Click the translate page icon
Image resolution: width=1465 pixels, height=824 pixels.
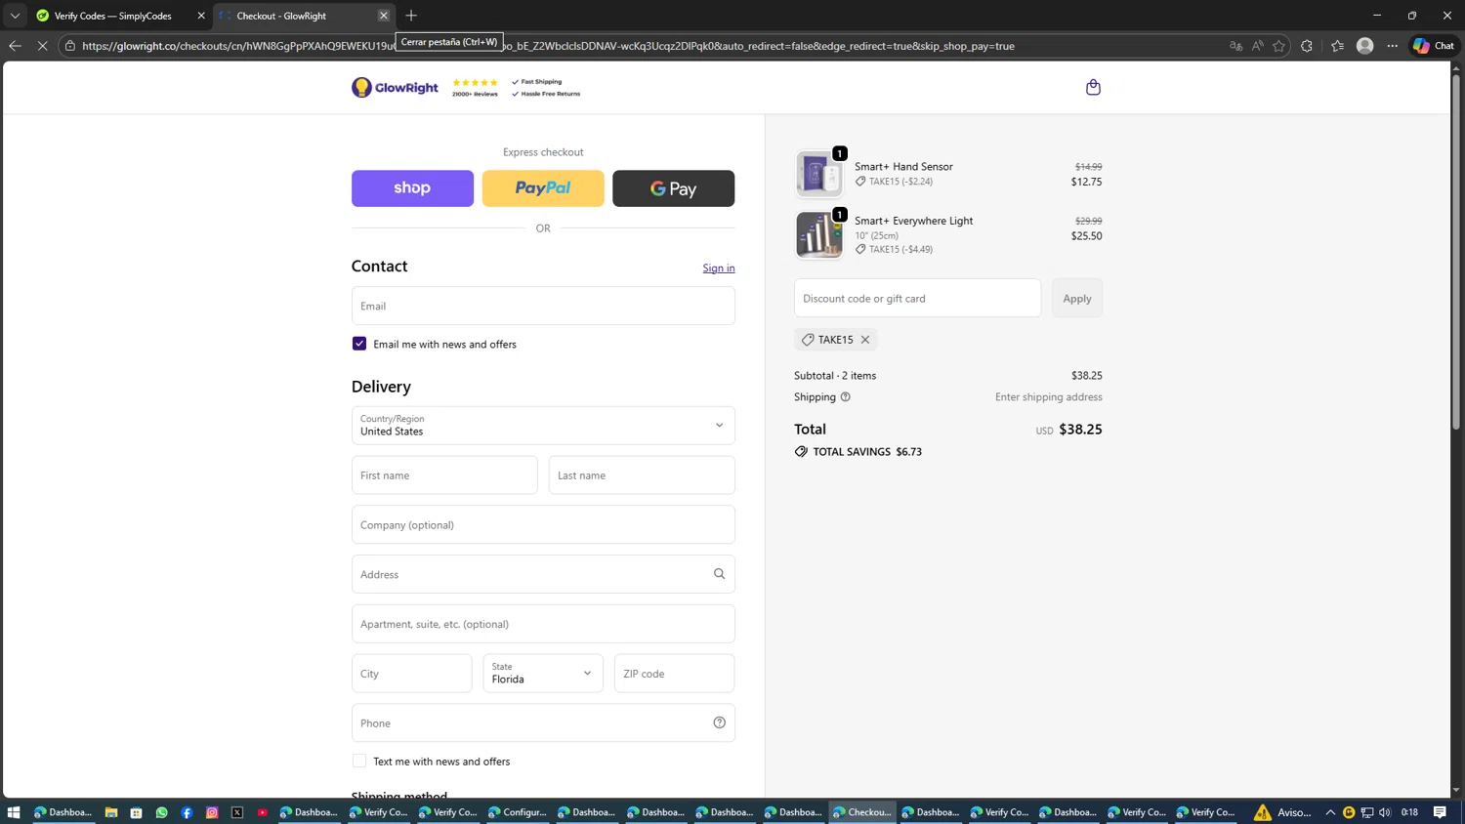[1235, 46]
